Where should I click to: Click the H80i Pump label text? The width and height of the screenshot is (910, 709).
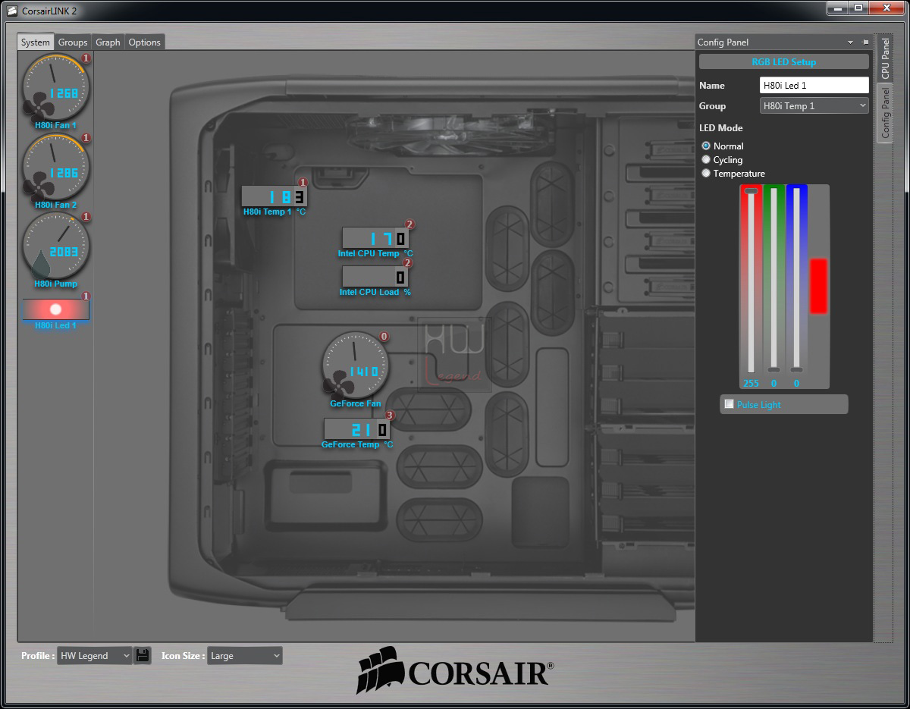55,284
